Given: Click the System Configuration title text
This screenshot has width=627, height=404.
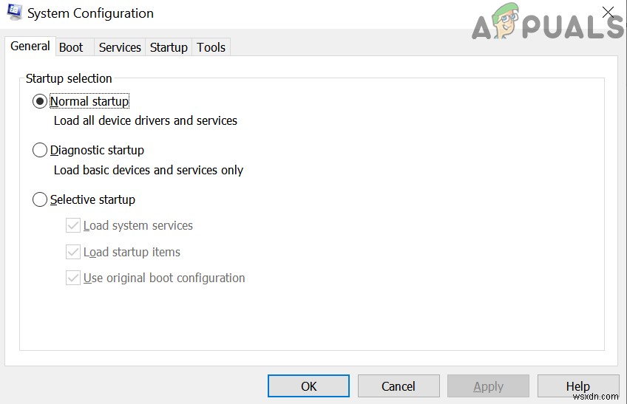Looking at the screenshot, I should tap(90, 13).
